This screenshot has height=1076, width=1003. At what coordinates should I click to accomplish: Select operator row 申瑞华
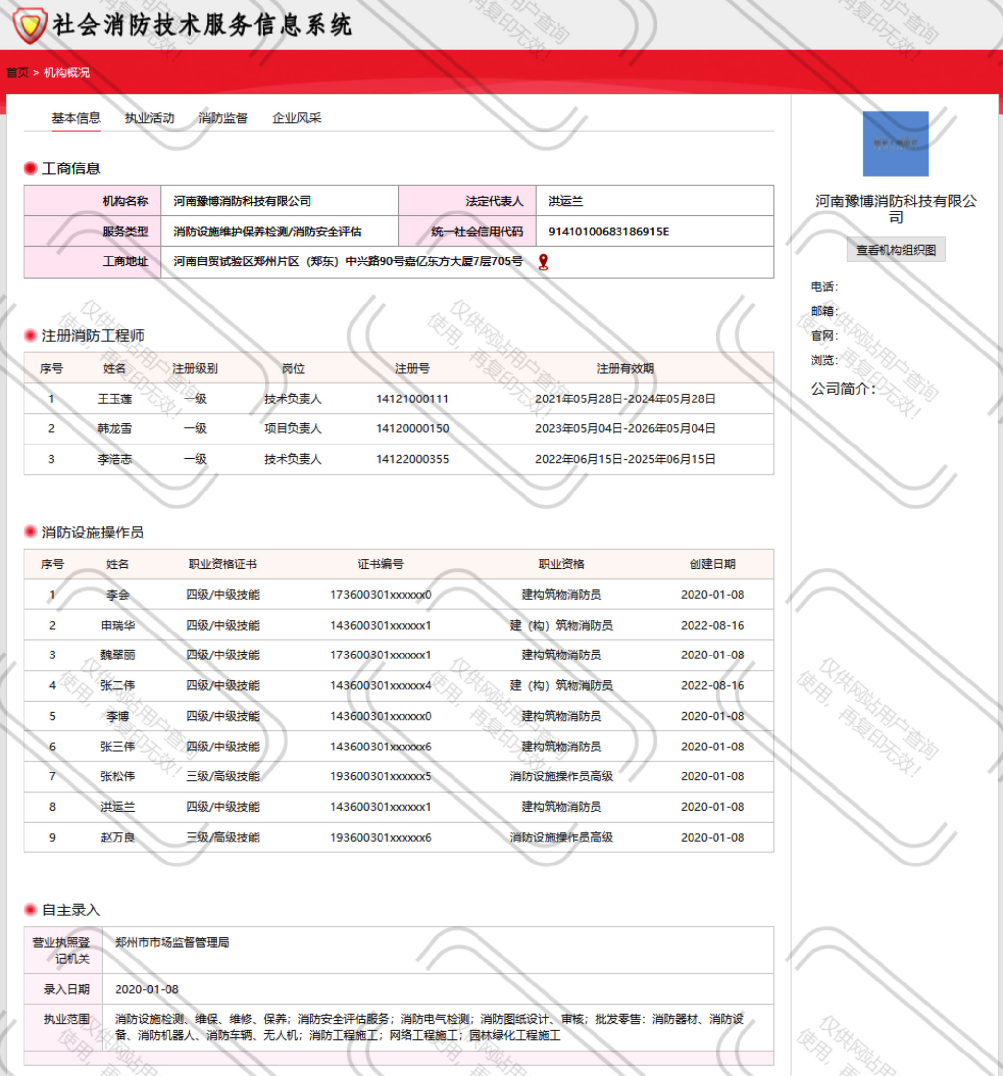coord(399,626)
